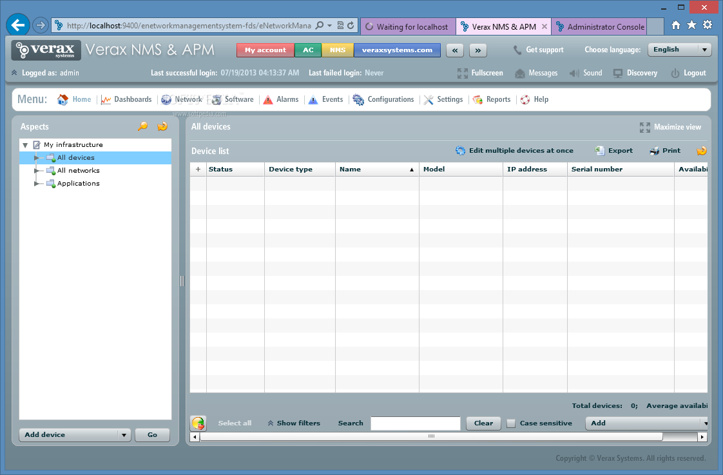Open the Help menu
The width and height of the screenshot is (723, 475).
(534, 99)
